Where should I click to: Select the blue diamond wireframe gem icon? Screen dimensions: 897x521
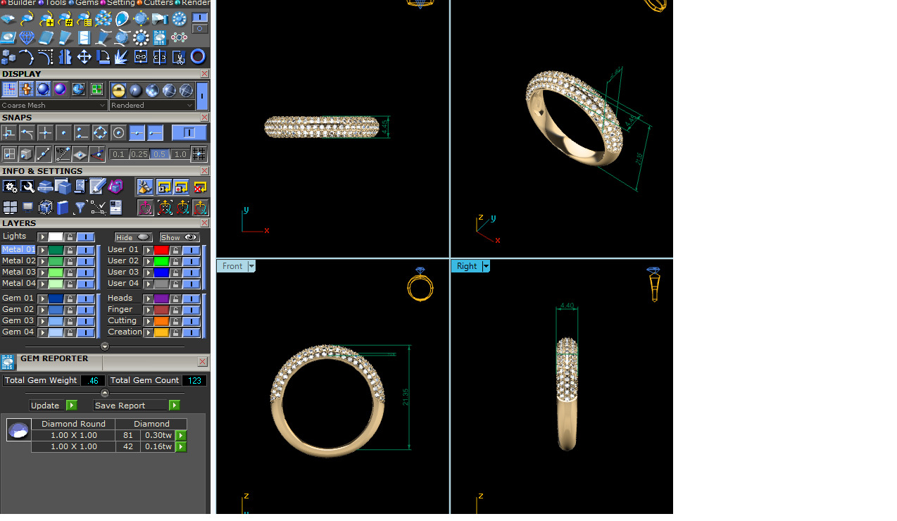(27, 37)
